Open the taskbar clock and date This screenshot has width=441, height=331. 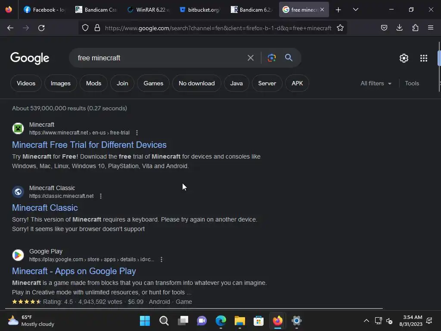tap(410, 321)
